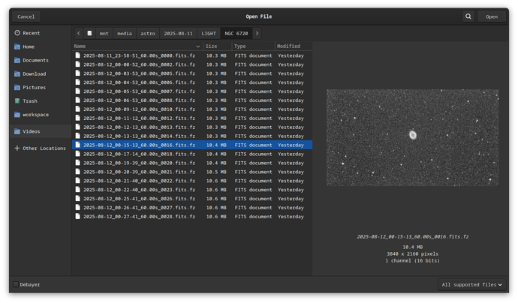The image size is (518, 303).
Task: Select file 2025-08-12_00-17-14_60.00s_0018.fits.fz
Action: coord(192,154)
